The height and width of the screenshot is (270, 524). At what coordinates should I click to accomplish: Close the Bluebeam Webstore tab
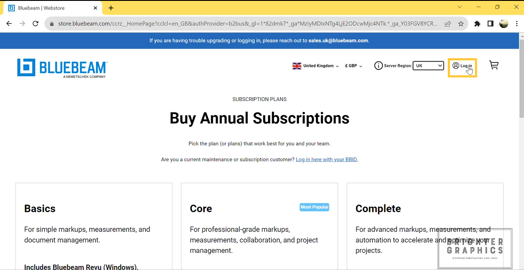click(95, 8)
